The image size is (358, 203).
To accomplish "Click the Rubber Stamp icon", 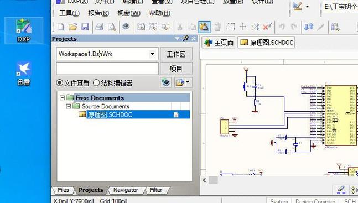I will click(x=216, y=27).
